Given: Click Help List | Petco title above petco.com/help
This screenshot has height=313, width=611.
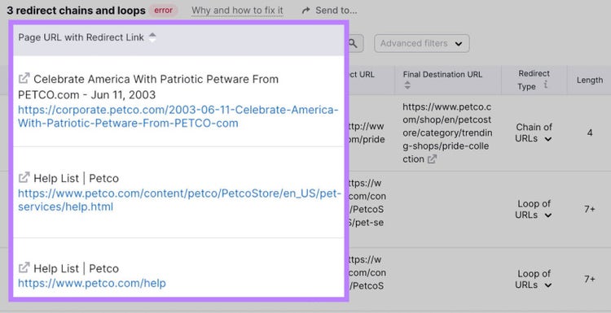Looking at the screenshot, I should point(76,268).
